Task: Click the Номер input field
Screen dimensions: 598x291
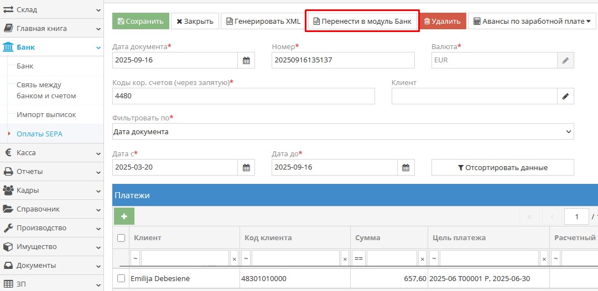Action: coord(343,60)
